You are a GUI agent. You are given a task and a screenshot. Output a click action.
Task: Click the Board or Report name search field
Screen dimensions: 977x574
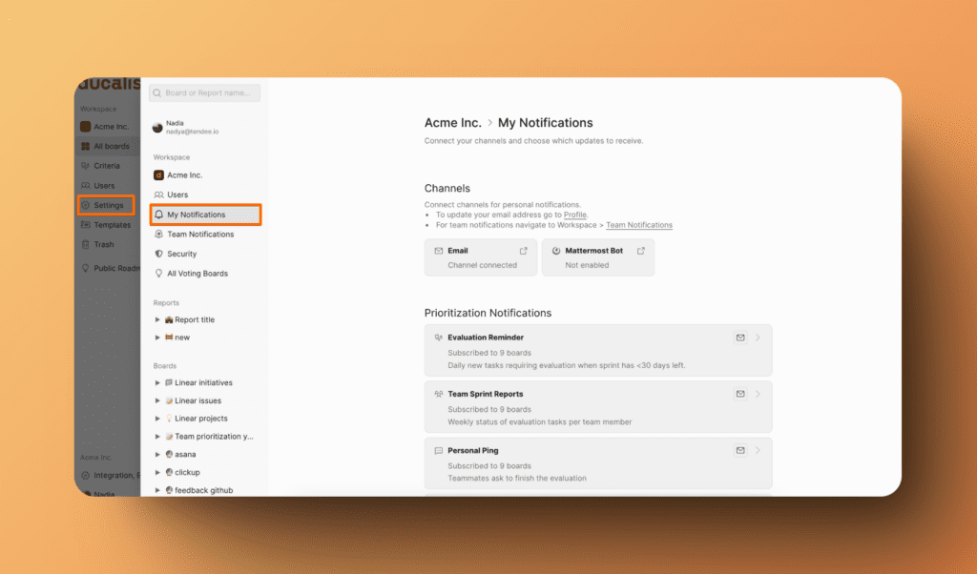pyautogui.click(x=204, y=92)
